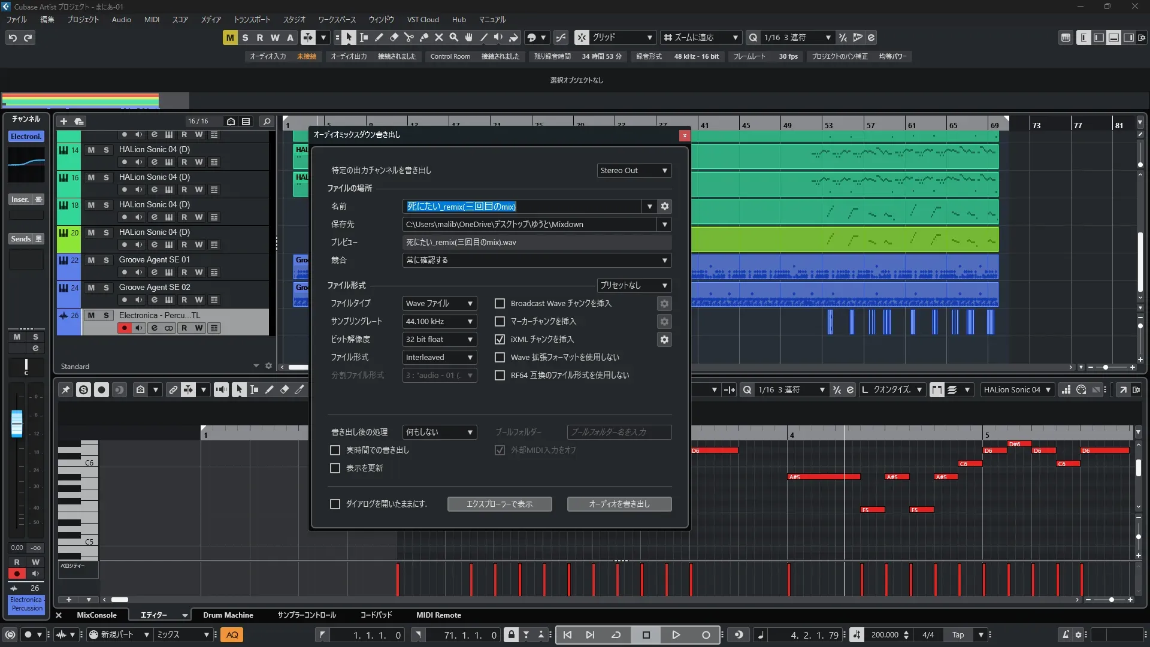Enable Broadcast Wave チャンクを挿入 checkbox

click(x=500, y=304)
